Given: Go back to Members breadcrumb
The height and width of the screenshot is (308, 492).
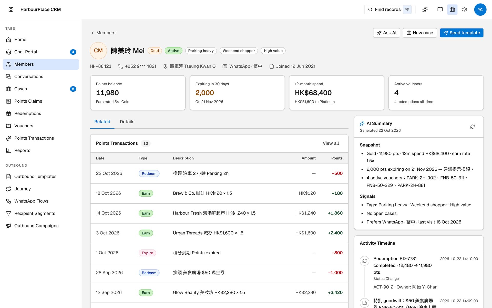Looking at the screenshot, I should click(x=103, y=33).
